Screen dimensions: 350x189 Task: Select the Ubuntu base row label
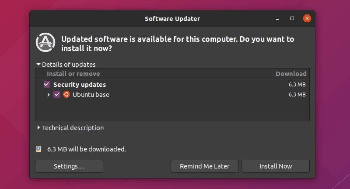click(x=91, y=94)
